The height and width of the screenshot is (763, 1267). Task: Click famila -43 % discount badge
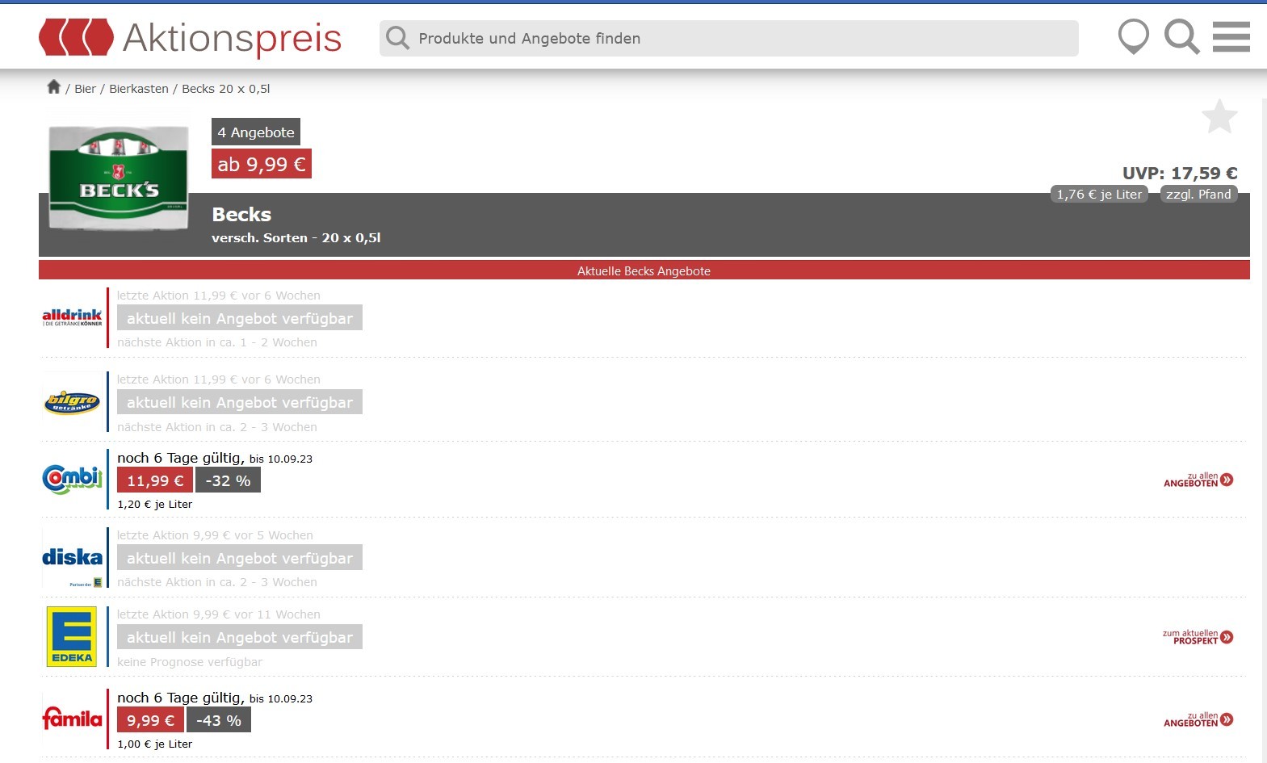point(219,720)
